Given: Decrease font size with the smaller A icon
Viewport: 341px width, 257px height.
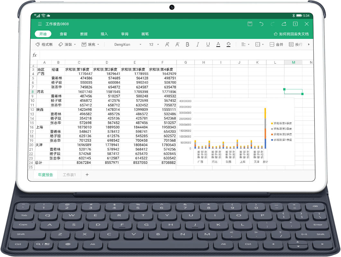Looking at the screenshot, I should pyautogui.click(x=177, y=44).
